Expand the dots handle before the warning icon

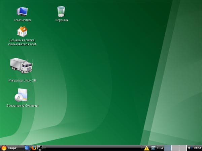[142, 148]
